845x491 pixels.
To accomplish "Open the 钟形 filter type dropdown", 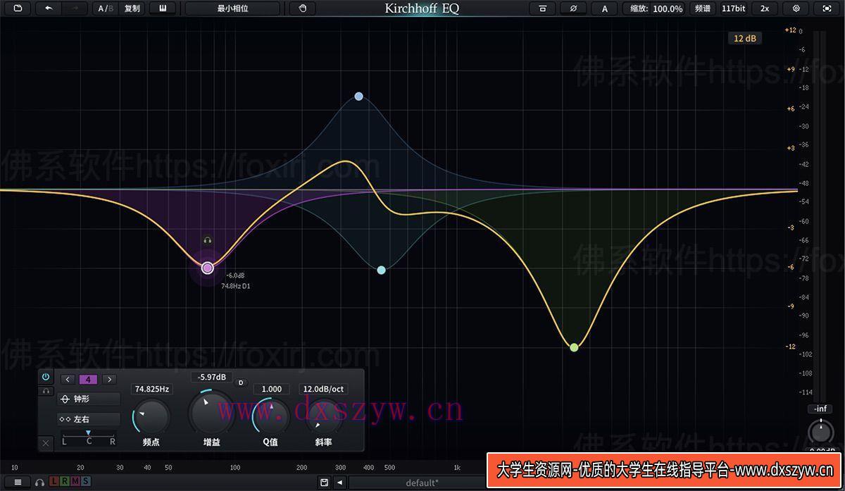I will coord(89,399).
